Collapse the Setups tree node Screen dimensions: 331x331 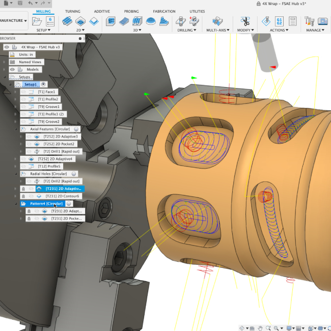coord(5,77)
